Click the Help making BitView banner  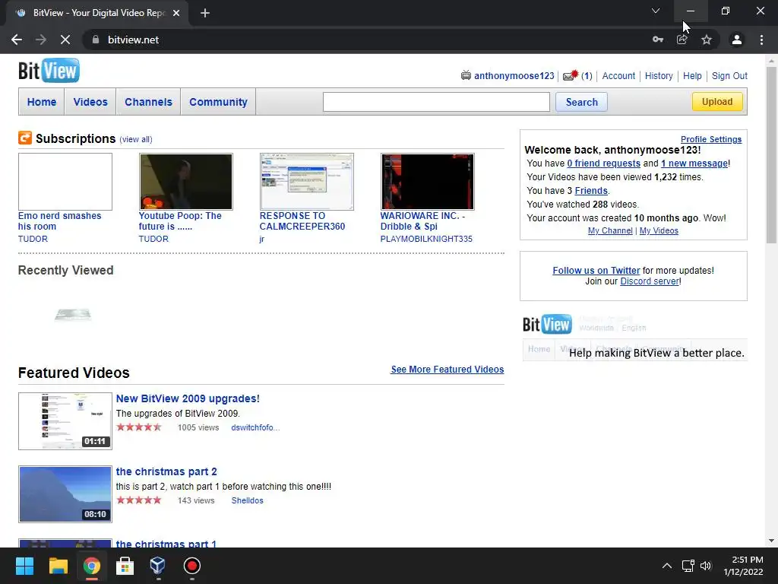634,336
